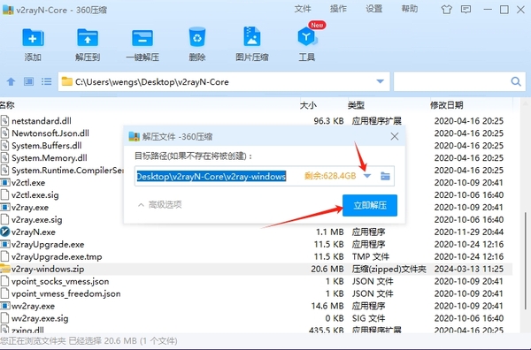This screenshot has width=531, height=350.
Task: Select System.Buffers.dll file
Action: 47,146
